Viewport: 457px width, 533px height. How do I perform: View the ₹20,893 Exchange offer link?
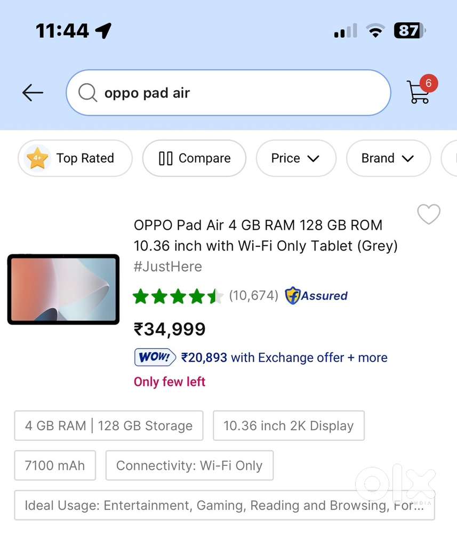(284, 358)
